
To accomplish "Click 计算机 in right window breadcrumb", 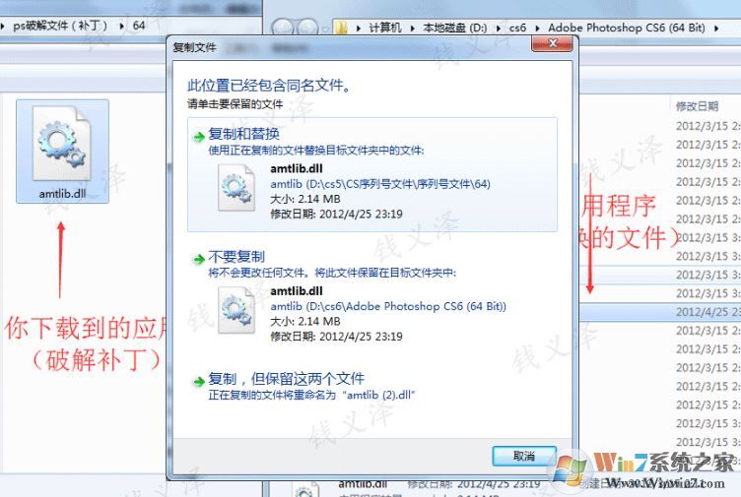I will [x=385, y=28].
